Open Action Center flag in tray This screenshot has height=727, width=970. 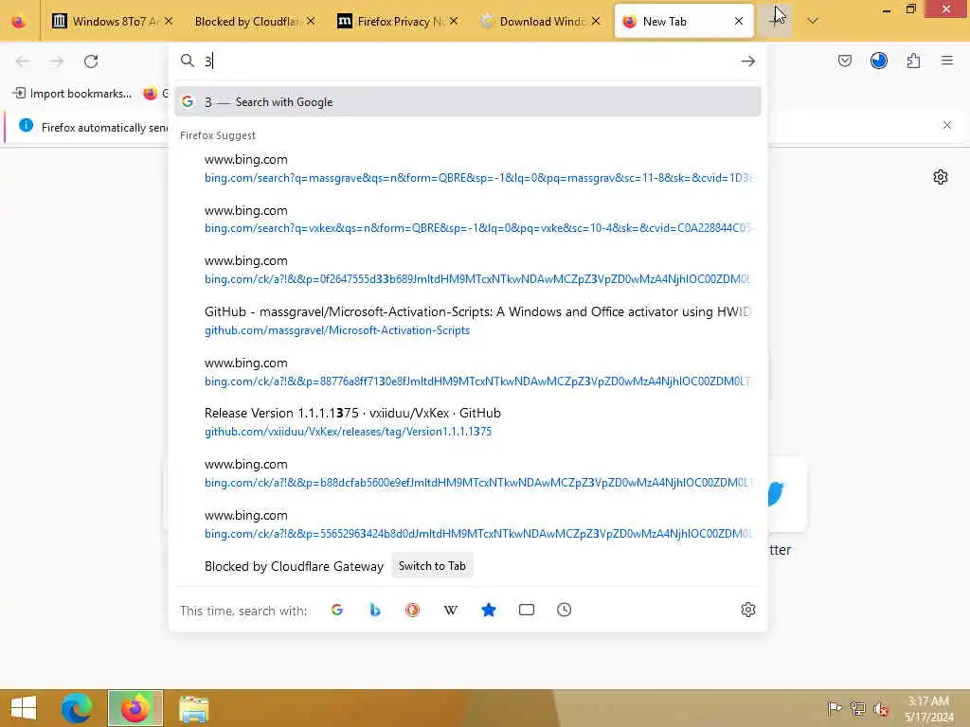click(x=834, y=708)
